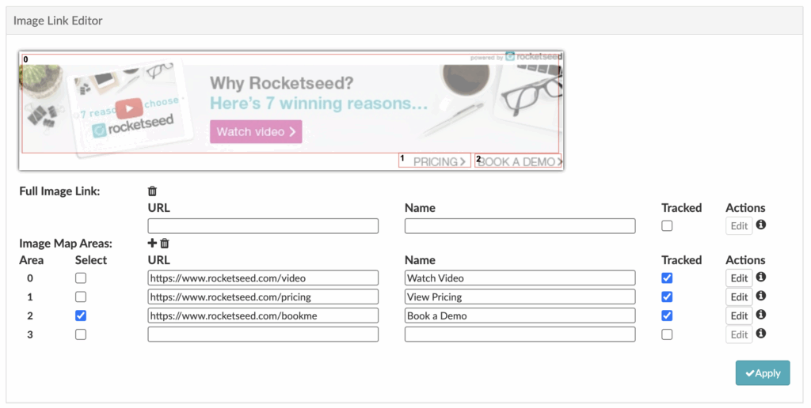Click the pricing URL input field
811x408 pixels.
coord(263,297)
